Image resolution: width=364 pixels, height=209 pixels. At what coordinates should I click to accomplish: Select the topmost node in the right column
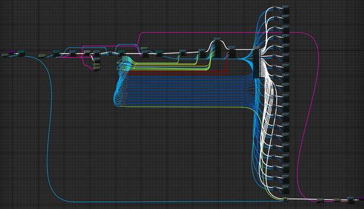(285, 10)
